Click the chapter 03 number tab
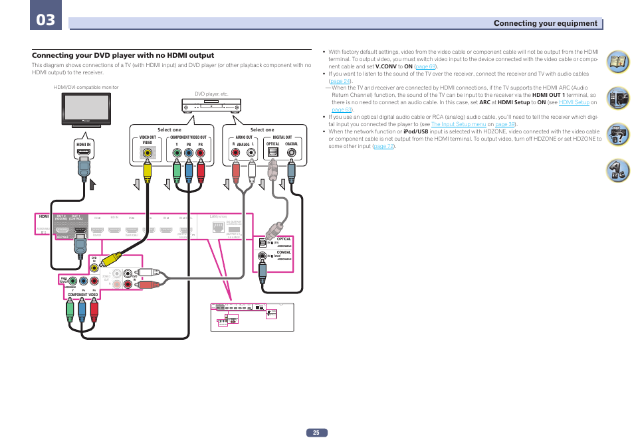Image resolution: width=634 pixels, height=448 pixels. tap(46, 15)
